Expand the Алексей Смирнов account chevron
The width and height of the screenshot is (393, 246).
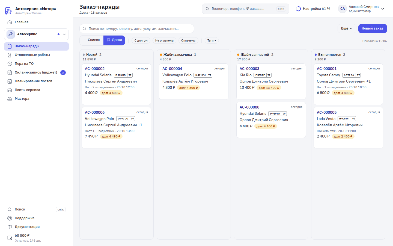(x=383, y=9)
